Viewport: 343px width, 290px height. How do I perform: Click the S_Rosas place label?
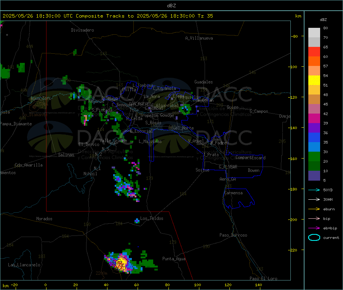coord(153,123)
